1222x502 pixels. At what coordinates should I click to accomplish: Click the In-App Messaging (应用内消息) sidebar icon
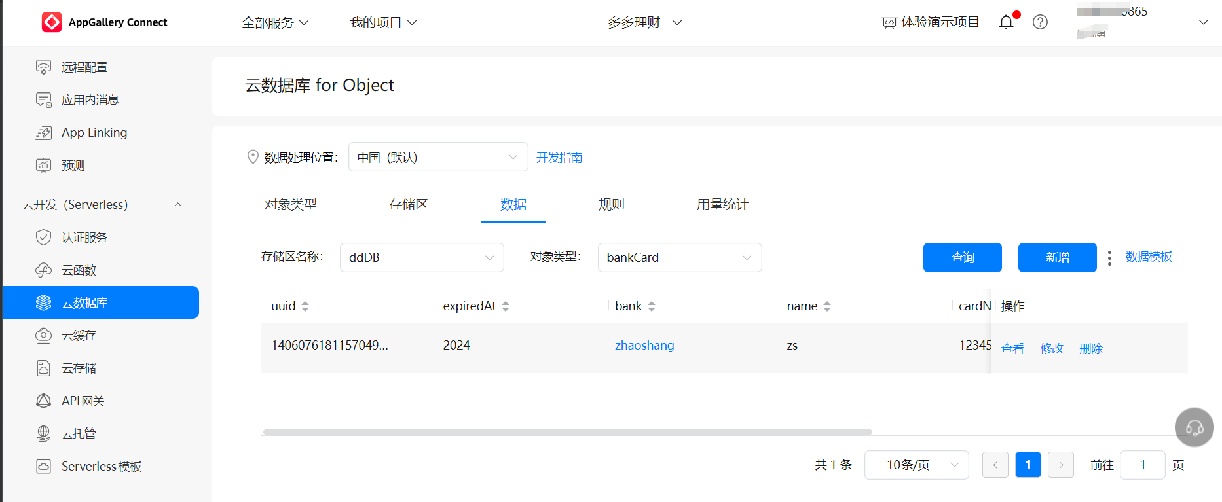[43, 99]
